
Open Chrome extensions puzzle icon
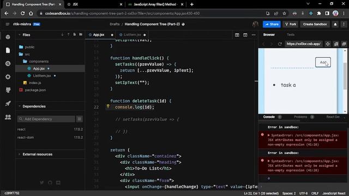coord(318,13)
